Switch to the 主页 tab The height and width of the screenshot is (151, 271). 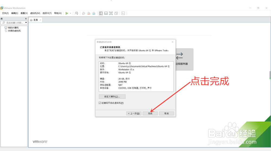36,20
